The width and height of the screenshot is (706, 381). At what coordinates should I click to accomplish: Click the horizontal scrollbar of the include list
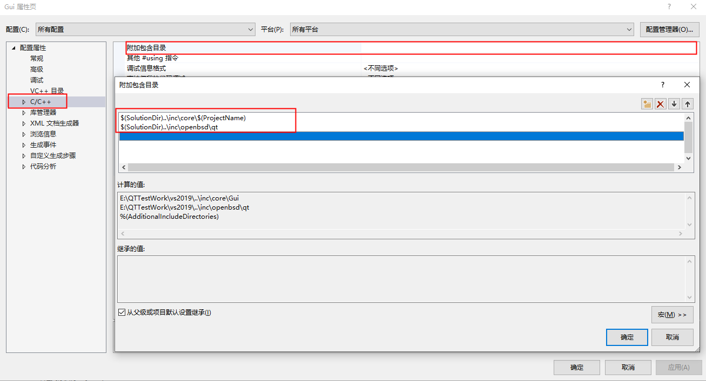401,168
